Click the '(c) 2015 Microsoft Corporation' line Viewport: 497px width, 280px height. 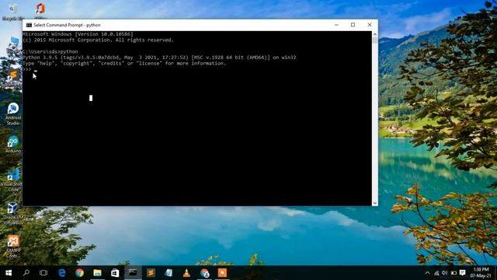(x=99, y=40)
